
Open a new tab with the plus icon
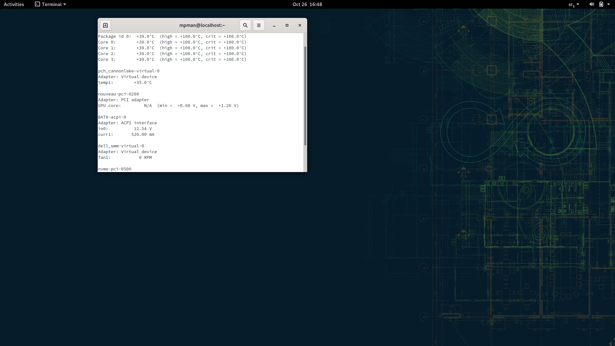[105, 25]
